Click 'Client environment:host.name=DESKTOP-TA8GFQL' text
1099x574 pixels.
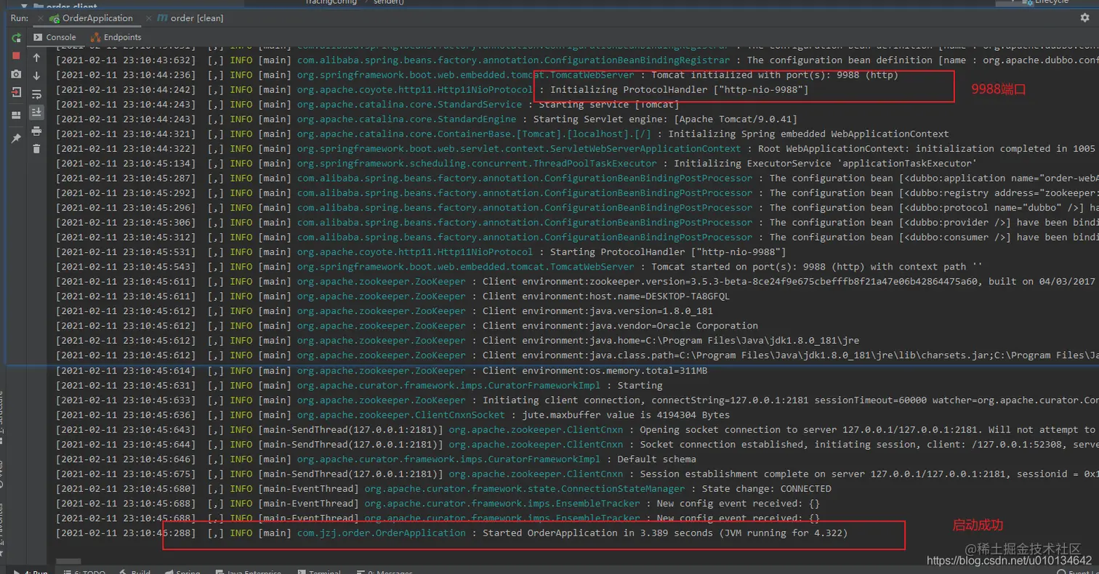click(x=606, y=296)
